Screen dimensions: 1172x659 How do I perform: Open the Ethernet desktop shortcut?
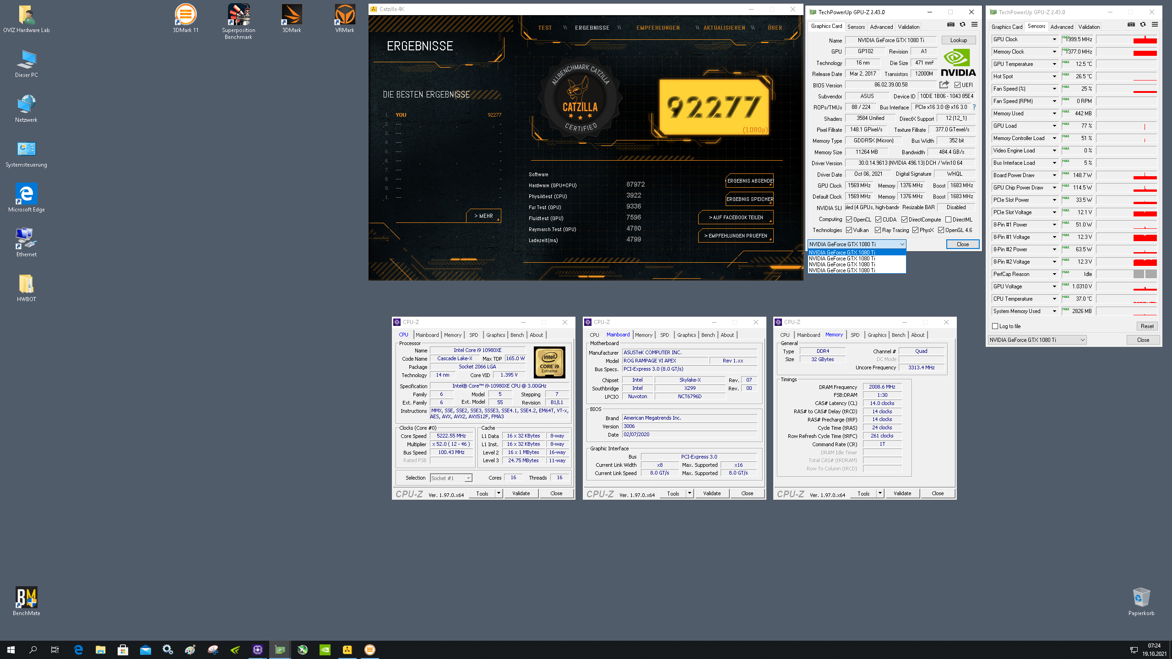27,243
